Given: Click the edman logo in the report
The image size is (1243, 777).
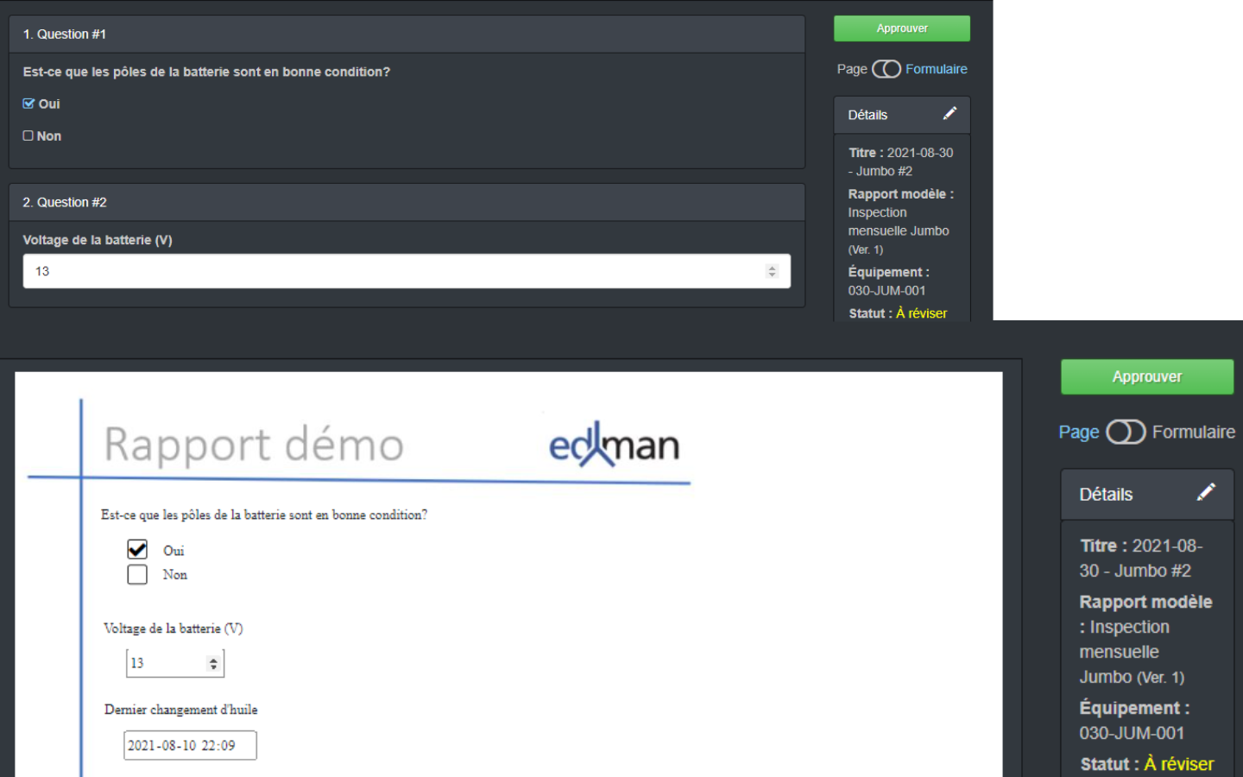Looking at the screenshot, I should (x=614, y=445).
